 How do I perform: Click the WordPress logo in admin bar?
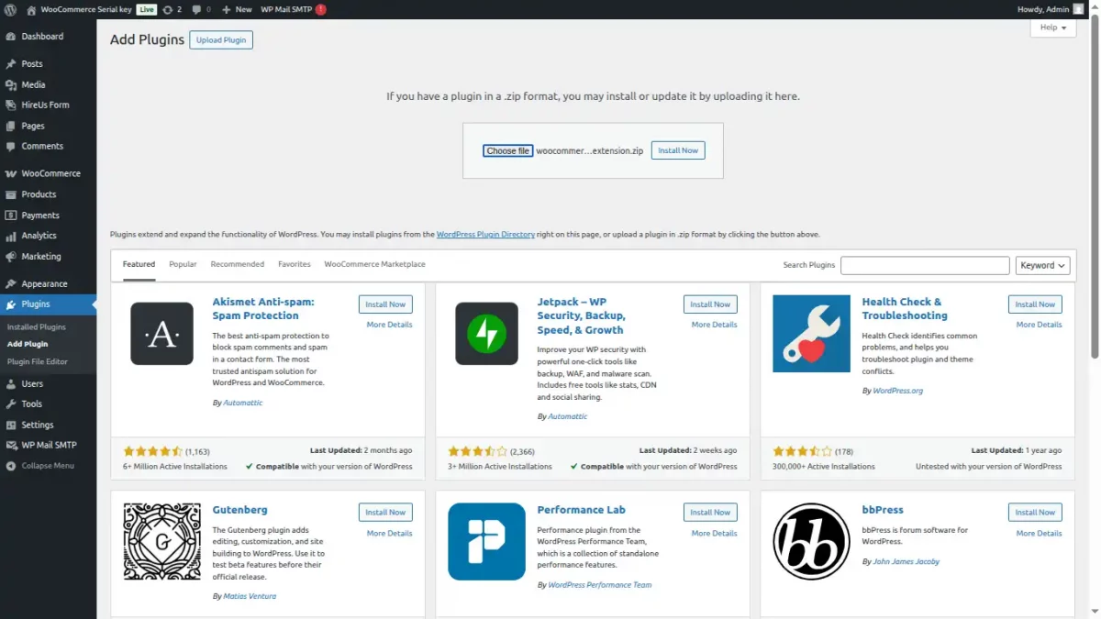coord(11,9)
